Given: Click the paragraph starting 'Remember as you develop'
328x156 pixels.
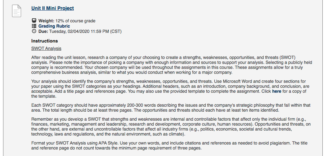Looking at the screenshot, I should pos(171,127).
